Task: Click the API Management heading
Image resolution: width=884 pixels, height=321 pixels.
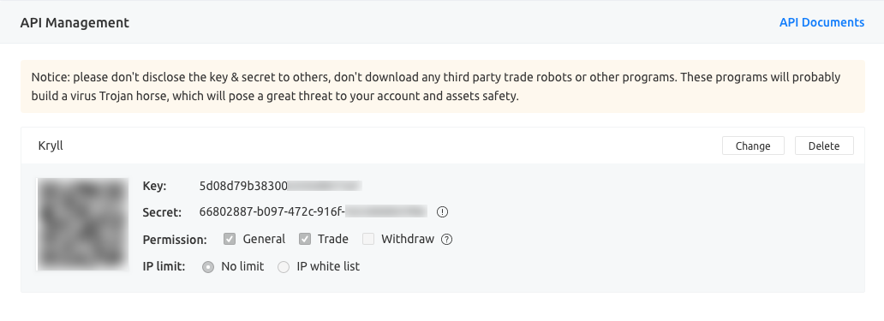Action: point(75,22)
